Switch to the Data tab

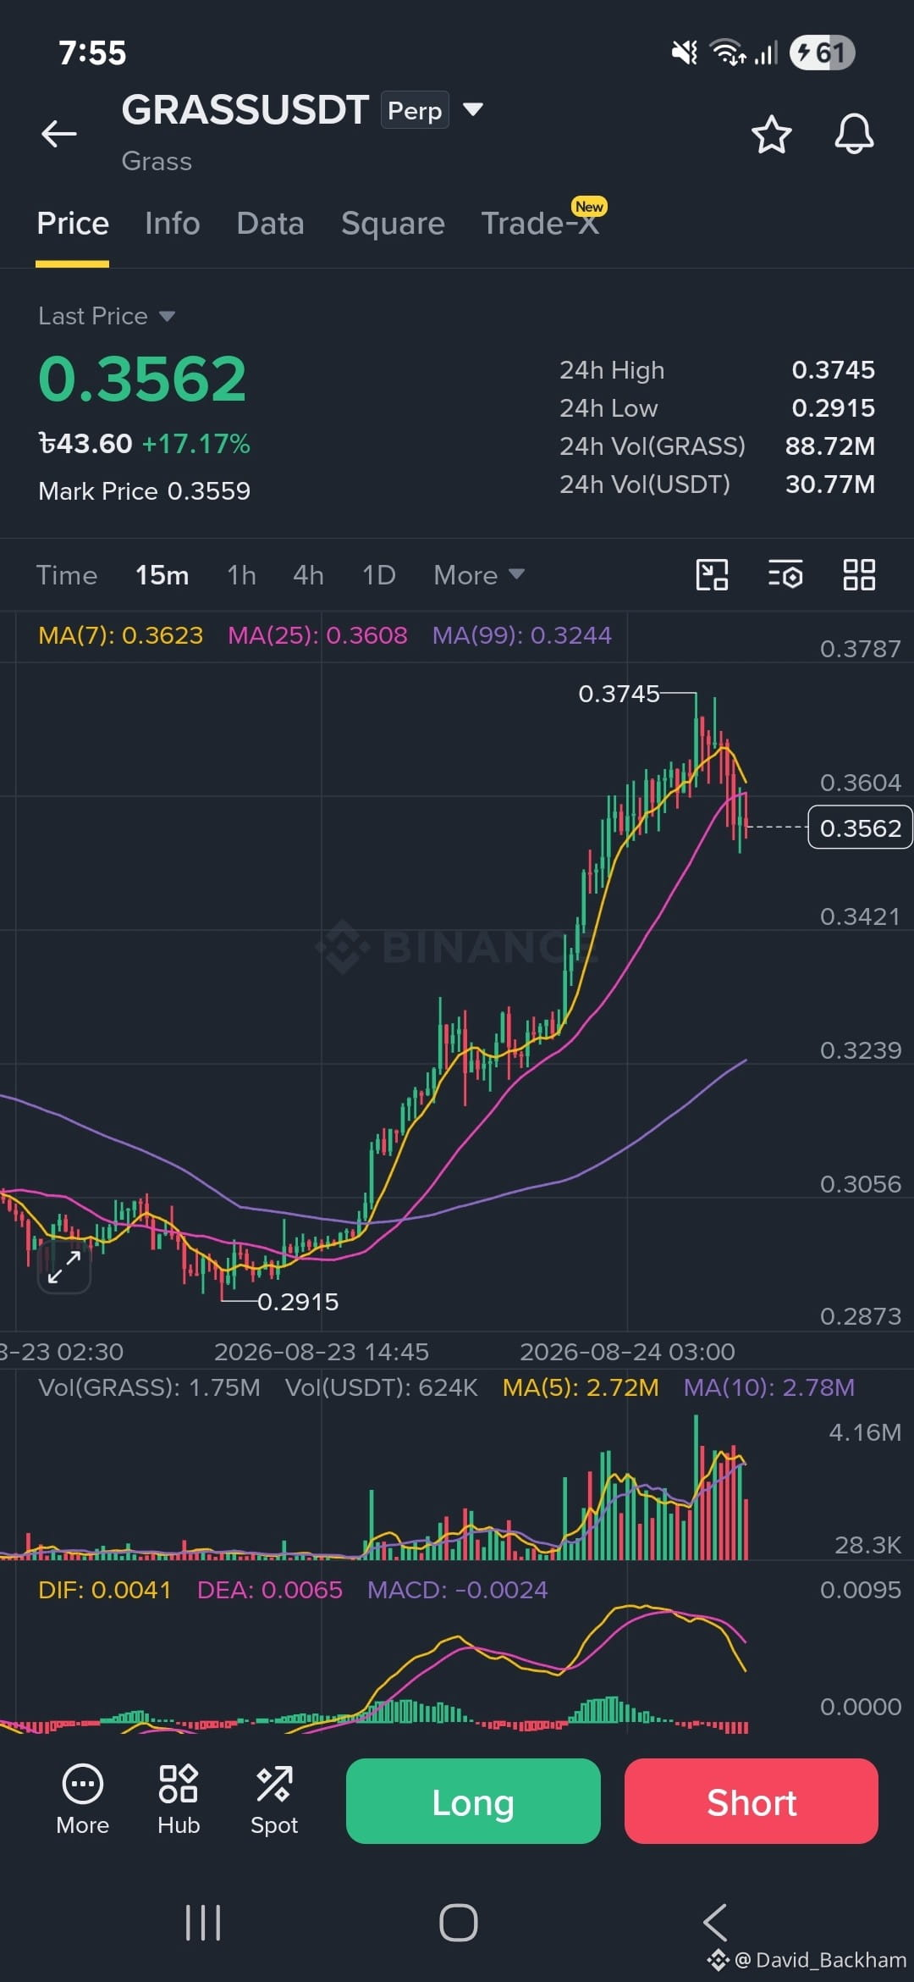[270, 224]
